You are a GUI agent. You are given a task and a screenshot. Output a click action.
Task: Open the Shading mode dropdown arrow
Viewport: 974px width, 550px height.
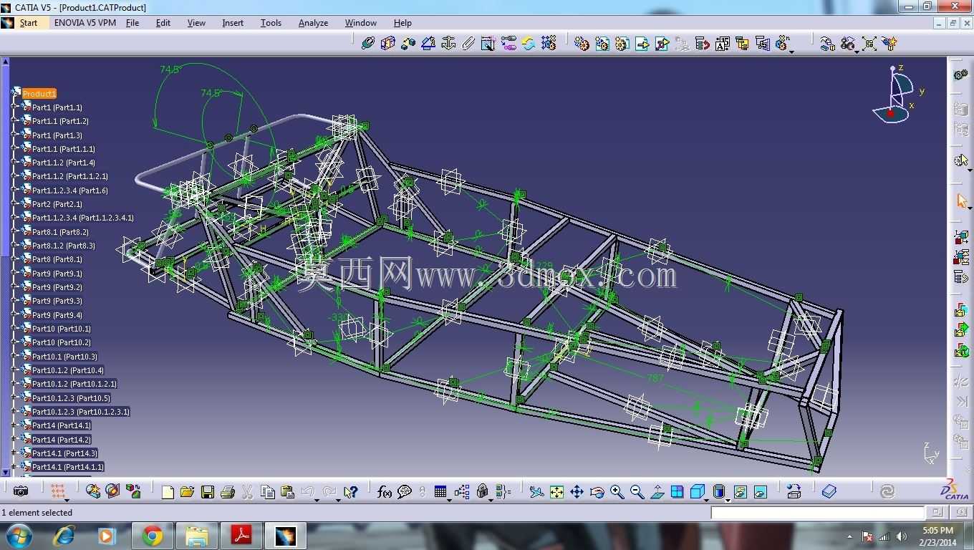tap(728, 499)
